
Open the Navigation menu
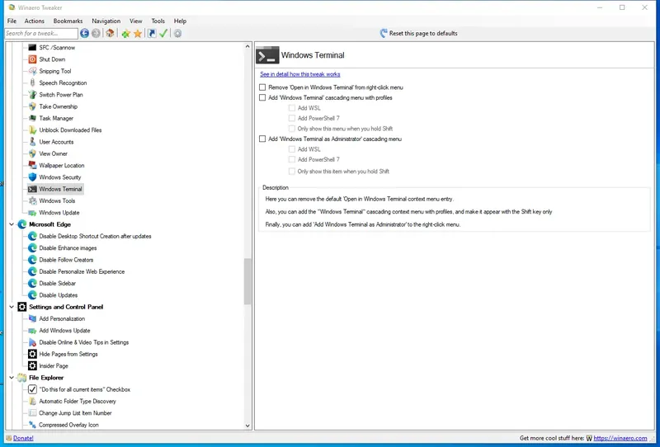pyautogui.click(x=106, y=21)
